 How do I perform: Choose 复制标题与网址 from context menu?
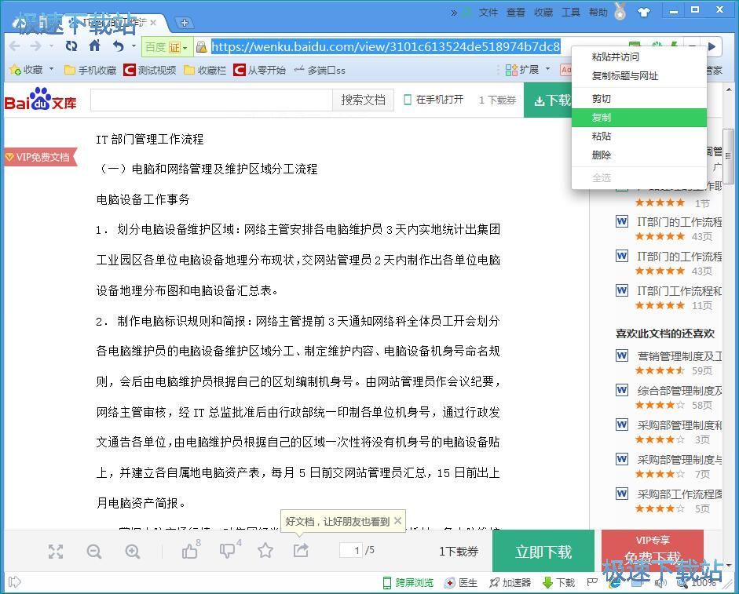click(639, 76)
